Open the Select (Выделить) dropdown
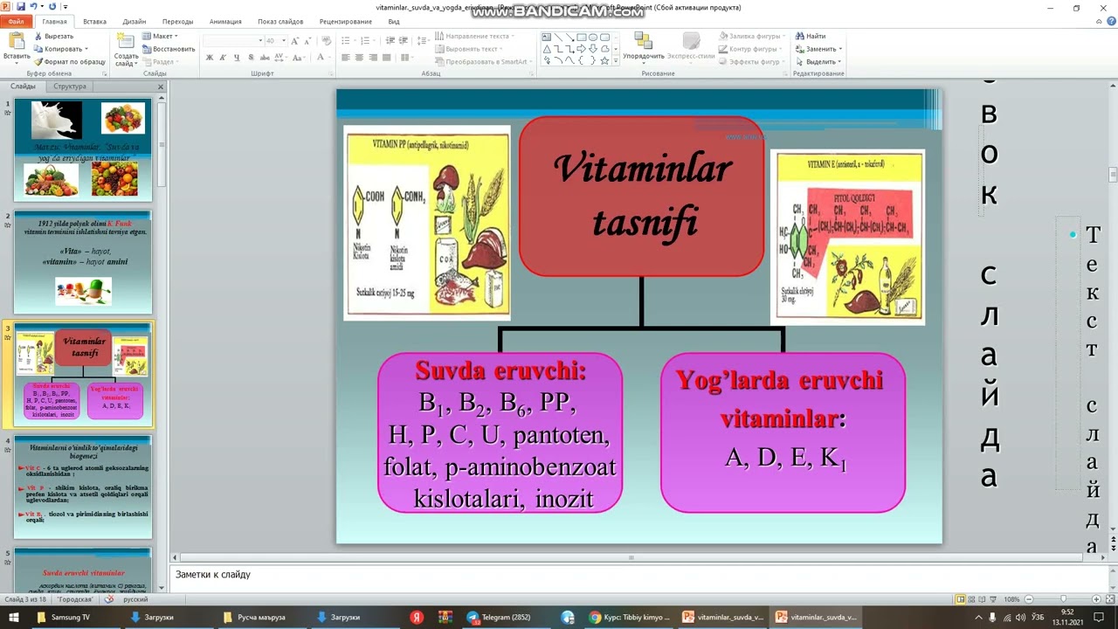This screenshot has width=1118, height=629. (x=818, y=62)
